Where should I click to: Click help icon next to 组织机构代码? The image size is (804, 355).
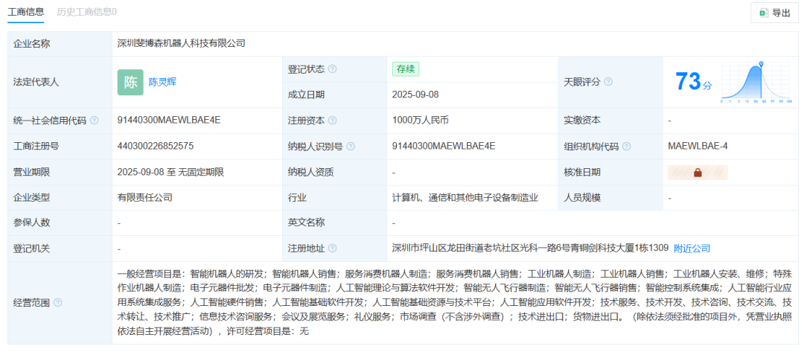[626, 147]
